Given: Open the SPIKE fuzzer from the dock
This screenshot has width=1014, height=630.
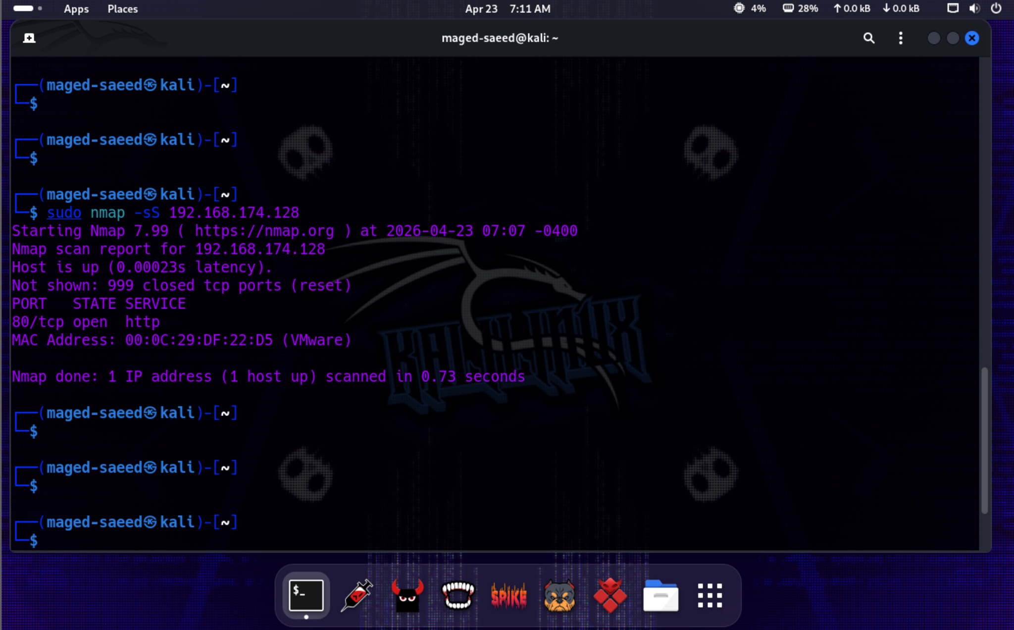Looking at the screenshot, I should pyautogui.click(x=508, y=595).
